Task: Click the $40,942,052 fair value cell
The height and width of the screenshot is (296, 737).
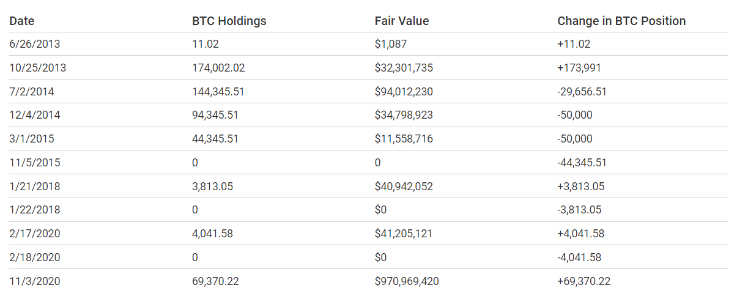Action: 404,187
